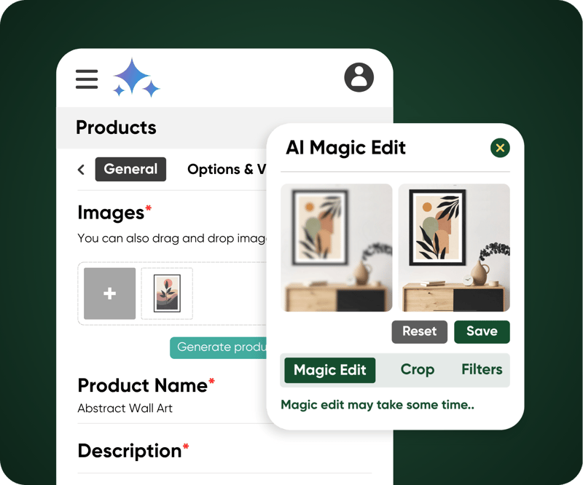The height and width of the screenshot is (485, 583).
Task: Switch to the Crop tab
Action: click(418, 370)
